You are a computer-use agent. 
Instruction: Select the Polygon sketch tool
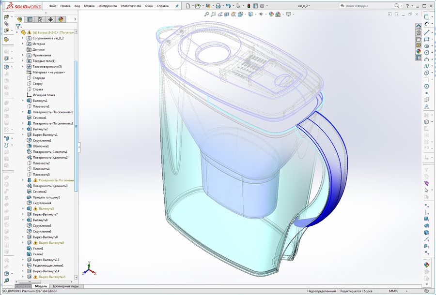tap(426, 86)
